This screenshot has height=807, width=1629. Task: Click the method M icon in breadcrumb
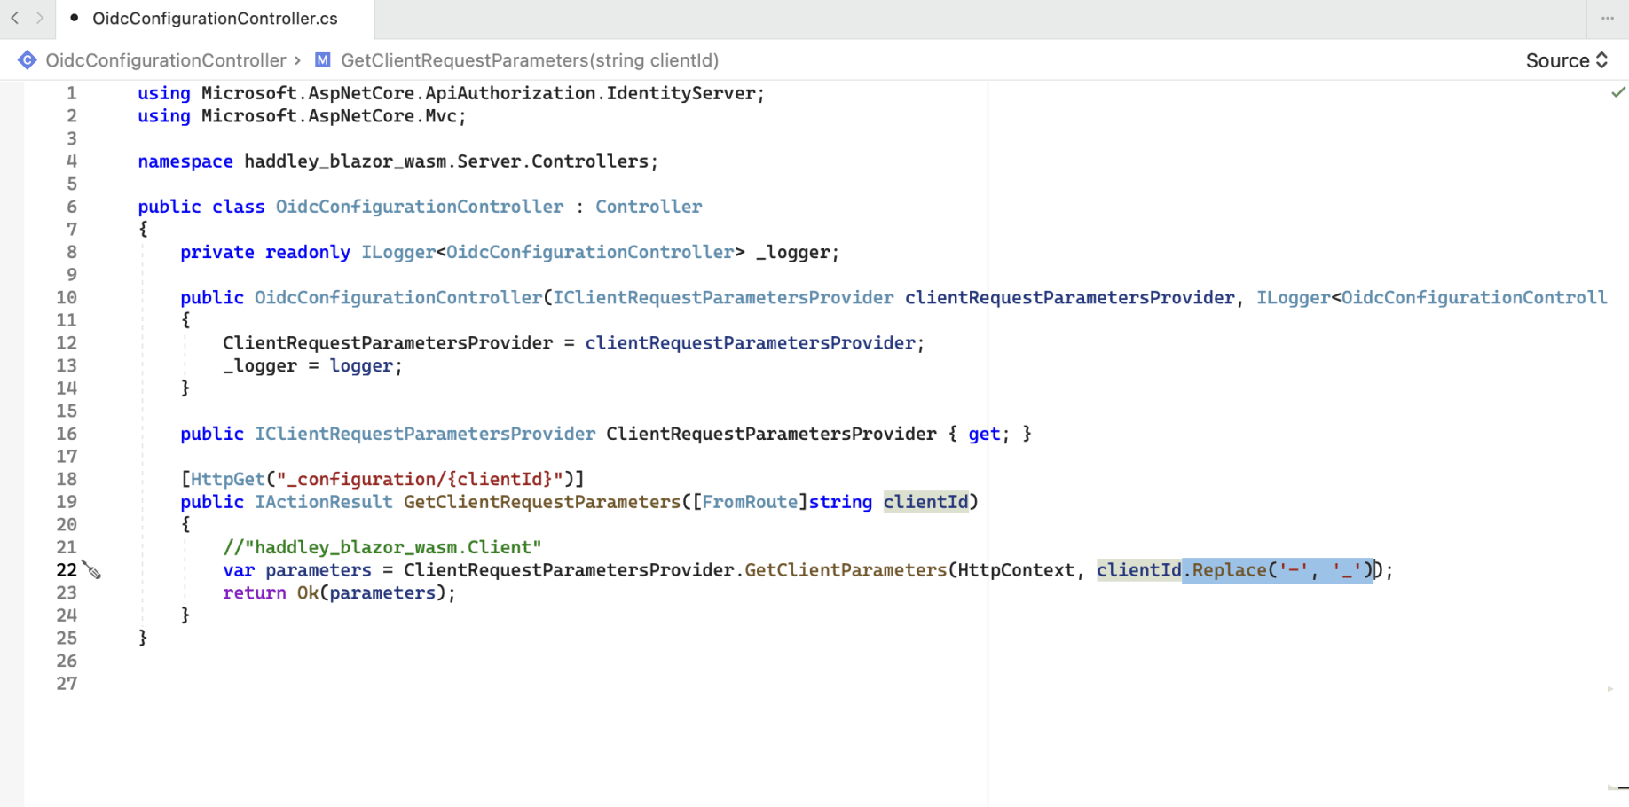point(323,60)
